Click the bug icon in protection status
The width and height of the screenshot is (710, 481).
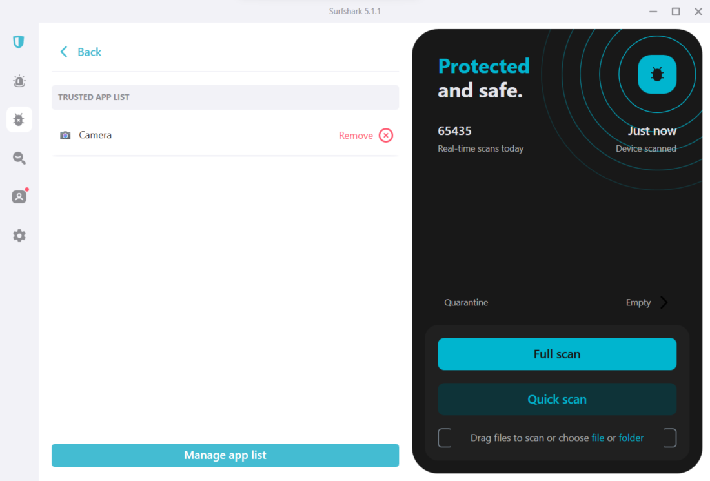tap(657, 74)
